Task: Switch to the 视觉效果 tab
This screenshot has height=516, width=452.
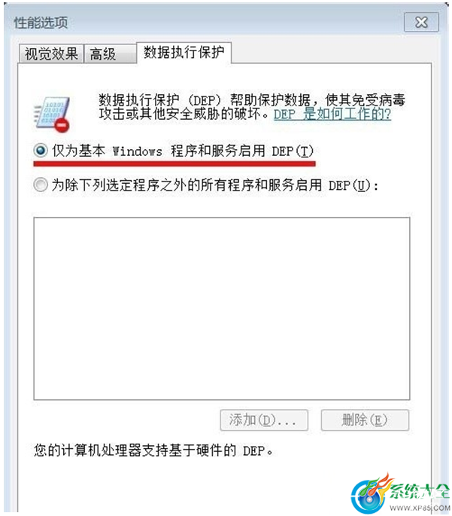Action: point(51,53)
